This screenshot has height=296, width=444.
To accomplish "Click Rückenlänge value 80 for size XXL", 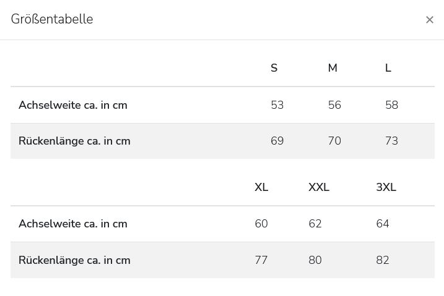I will coord(315,260).
